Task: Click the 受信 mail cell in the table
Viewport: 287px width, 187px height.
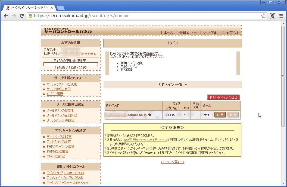Action: point(207,115)
